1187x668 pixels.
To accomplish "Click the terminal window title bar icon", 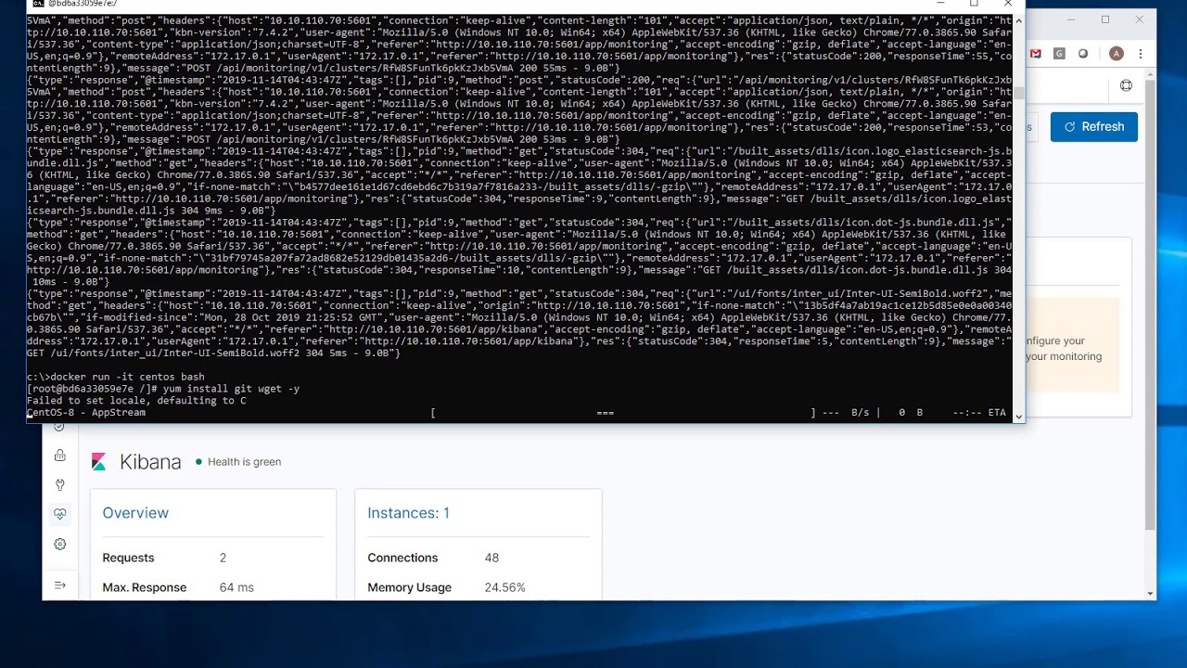I will 38,4.
